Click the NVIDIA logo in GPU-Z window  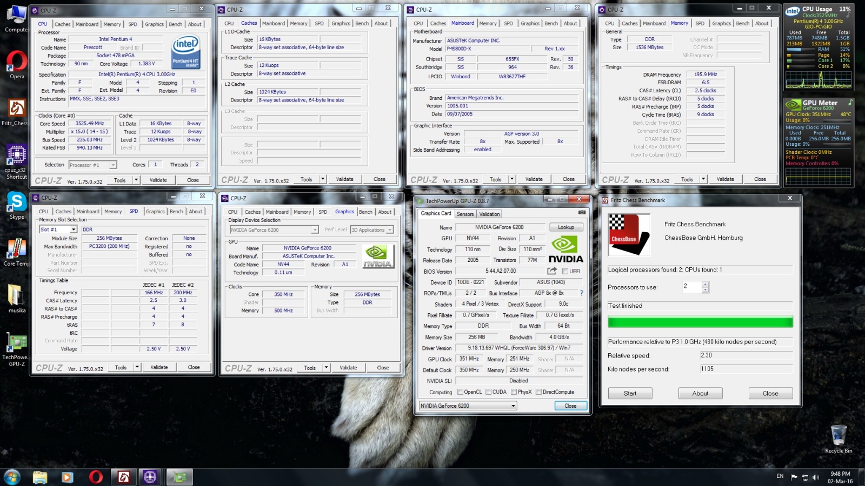coord(565,249)
